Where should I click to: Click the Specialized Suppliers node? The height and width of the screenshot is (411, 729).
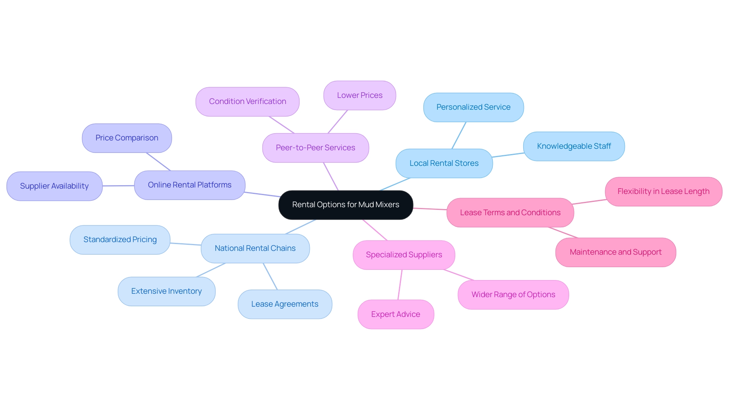pos(404,254)
